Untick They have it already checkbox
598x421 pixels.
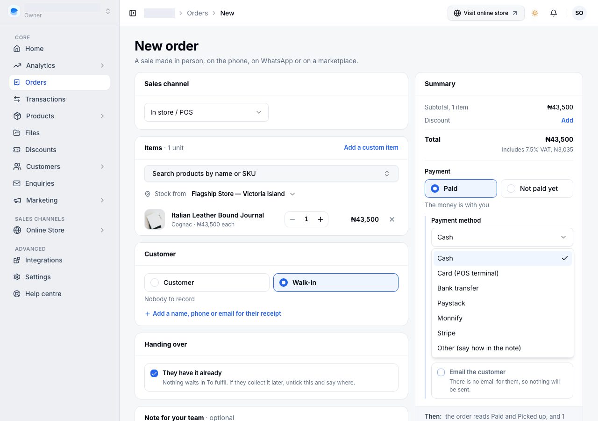154,373
